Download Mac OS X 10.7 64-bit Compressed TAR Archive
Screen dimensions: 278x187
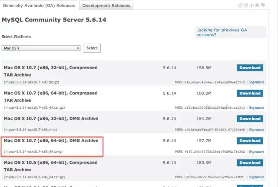coord(250,93)
